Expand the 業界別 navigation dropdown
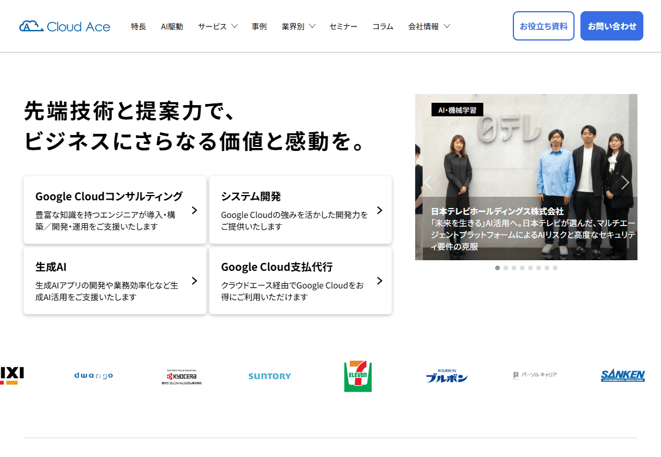The height and width of the screenshot is (457, 661). 298,26
